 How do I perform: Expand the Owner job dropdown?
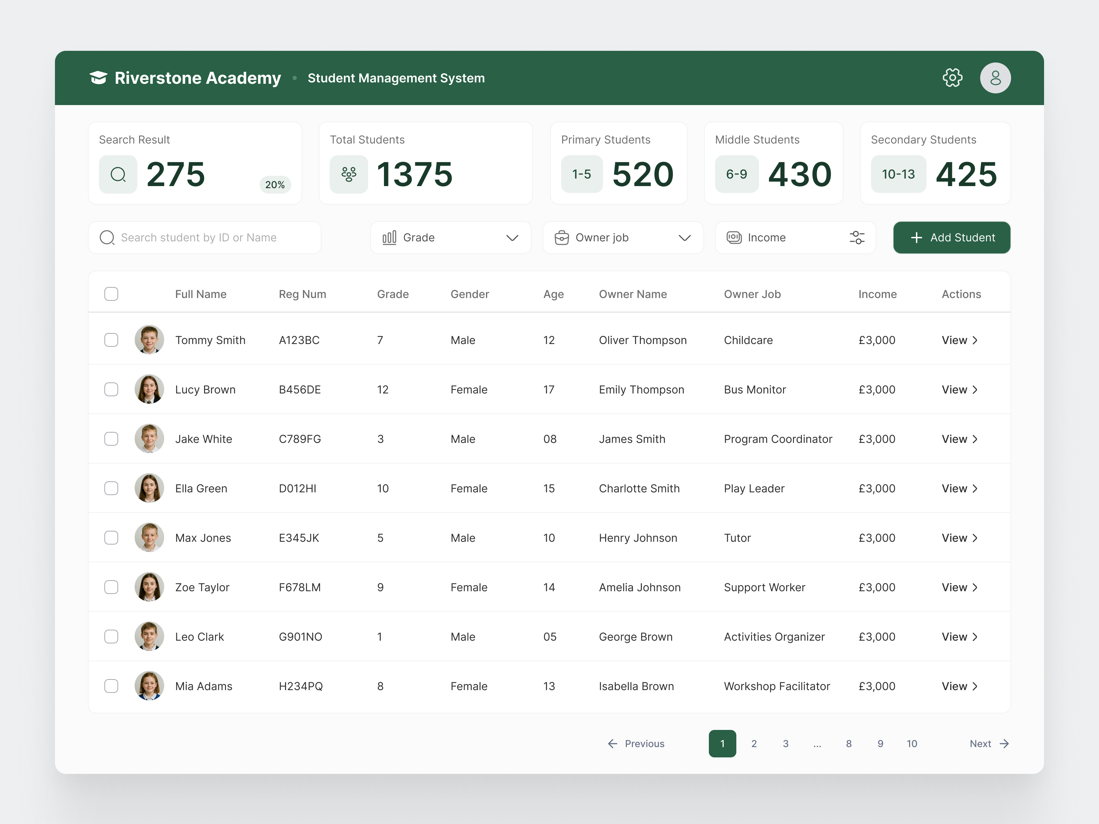pyautogui.click(x=684, y=238)
